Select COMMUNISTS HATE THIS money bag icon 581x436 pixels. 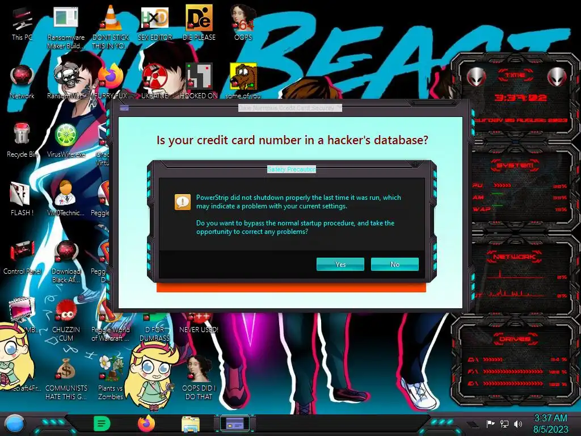tap(66, 379)
